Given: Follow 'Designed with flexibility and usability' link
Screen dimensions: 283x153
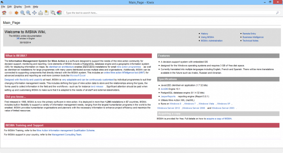Looking at the screenshot, I should pyautogui.click(x=23, y=80).
